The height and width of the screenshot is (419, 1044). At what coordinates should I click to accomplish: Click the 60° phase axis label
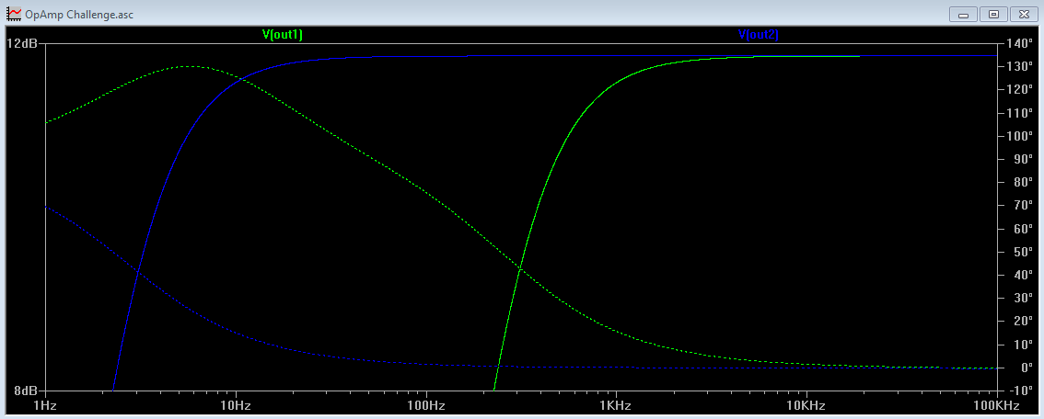[1022, 229]
